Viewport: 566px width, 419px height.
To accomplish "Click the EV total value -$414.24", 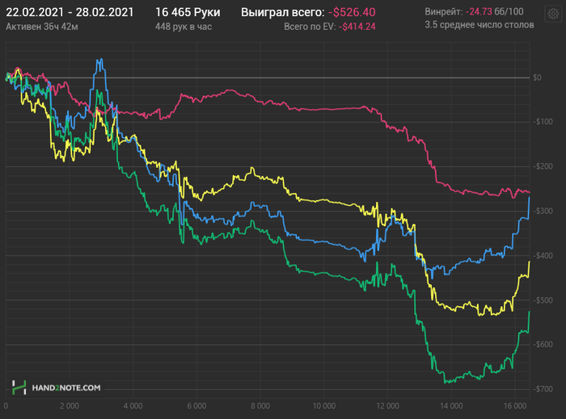I will 357,27.
